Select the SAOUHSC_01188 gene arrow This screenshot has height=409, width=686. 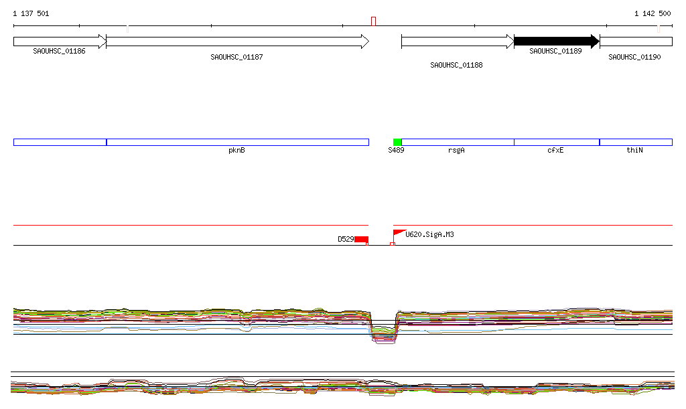457,42
